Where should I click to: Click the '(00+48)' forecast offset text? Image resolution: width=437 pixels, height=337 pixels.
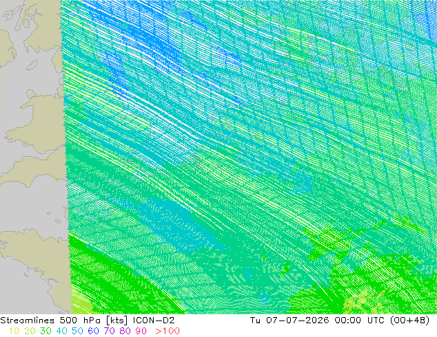tap(409, 320)
